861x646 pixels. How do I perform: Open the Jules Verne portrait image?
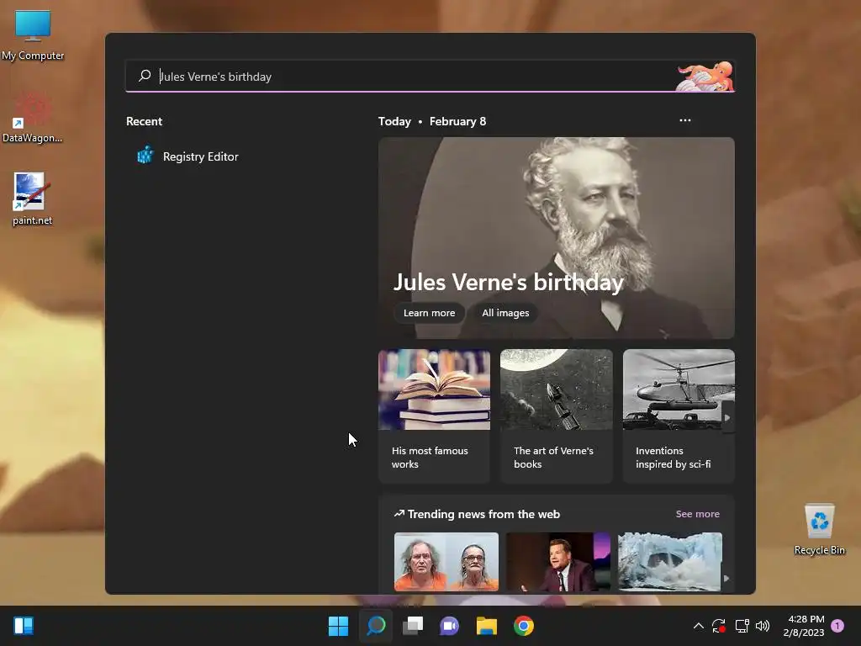[x=557, y=237]
